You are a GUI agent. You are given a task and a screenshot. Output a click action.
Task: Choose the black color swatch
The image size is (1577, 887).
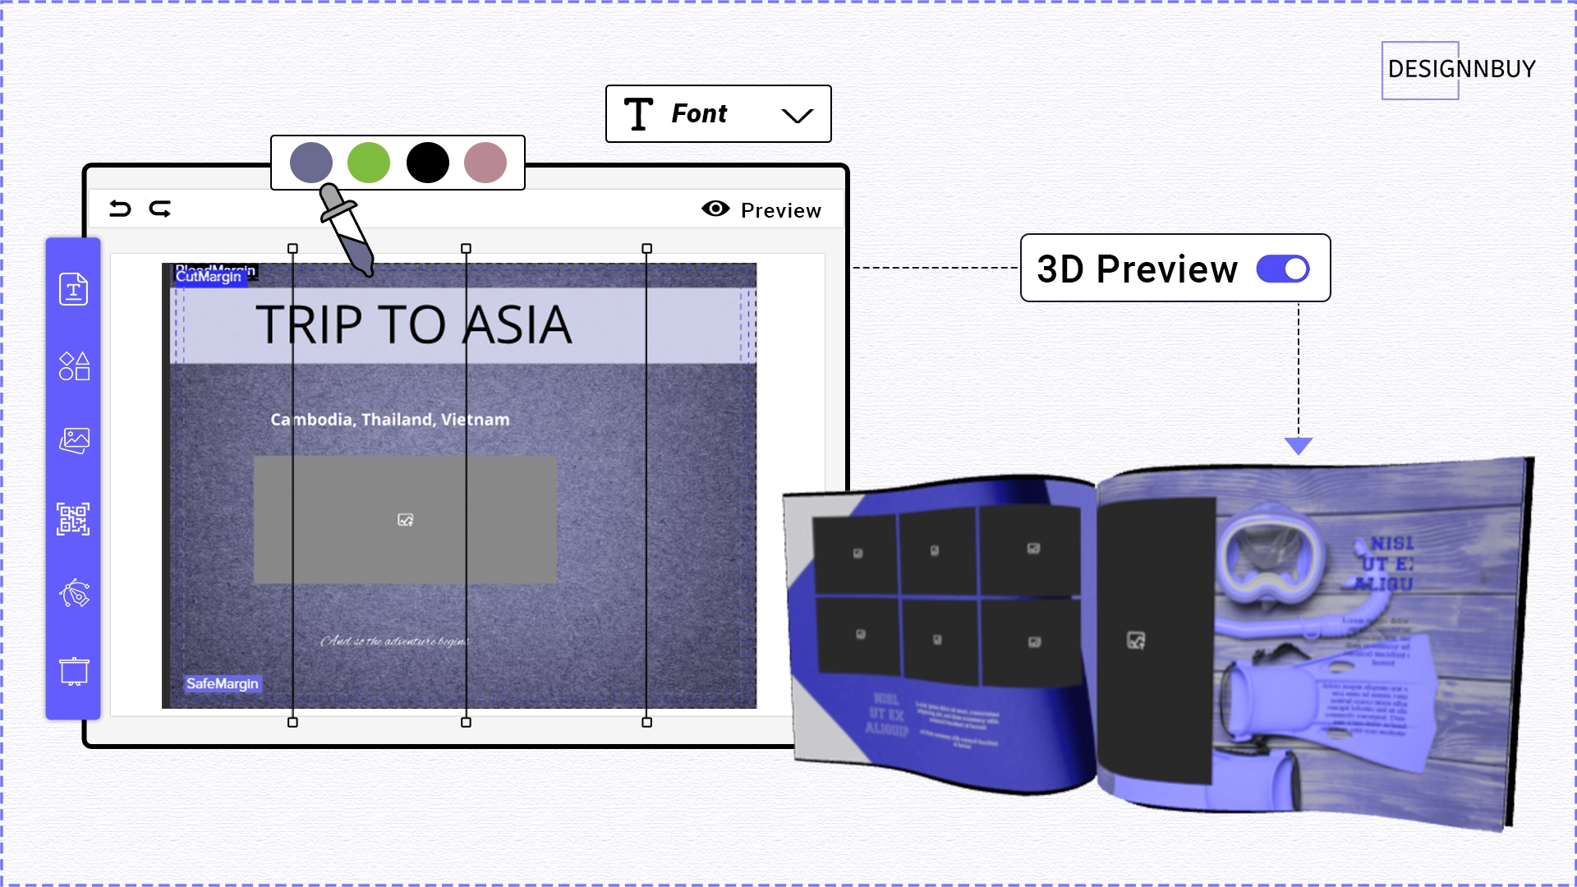coord(428,163)
